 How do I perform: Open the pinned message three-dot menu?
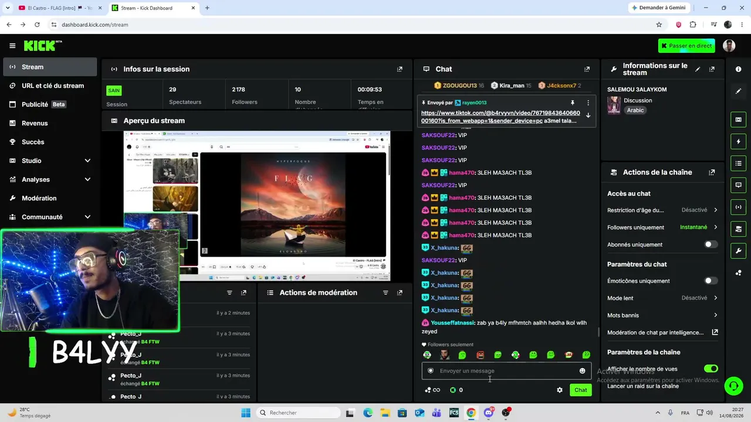pyautogui.click(x=588, y=103)
